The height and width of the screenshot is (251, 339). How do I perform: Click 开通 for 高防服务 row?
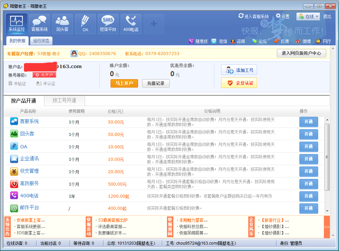308,184
